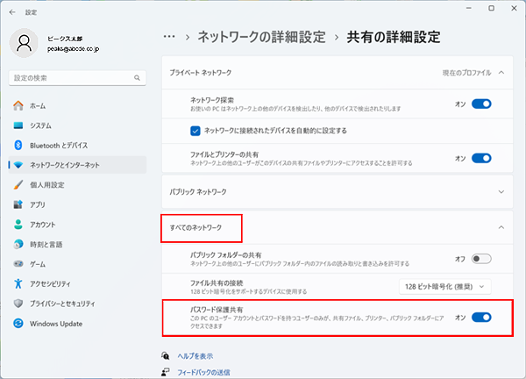Collapse the すべてのネットワーク section

(501, 228)
